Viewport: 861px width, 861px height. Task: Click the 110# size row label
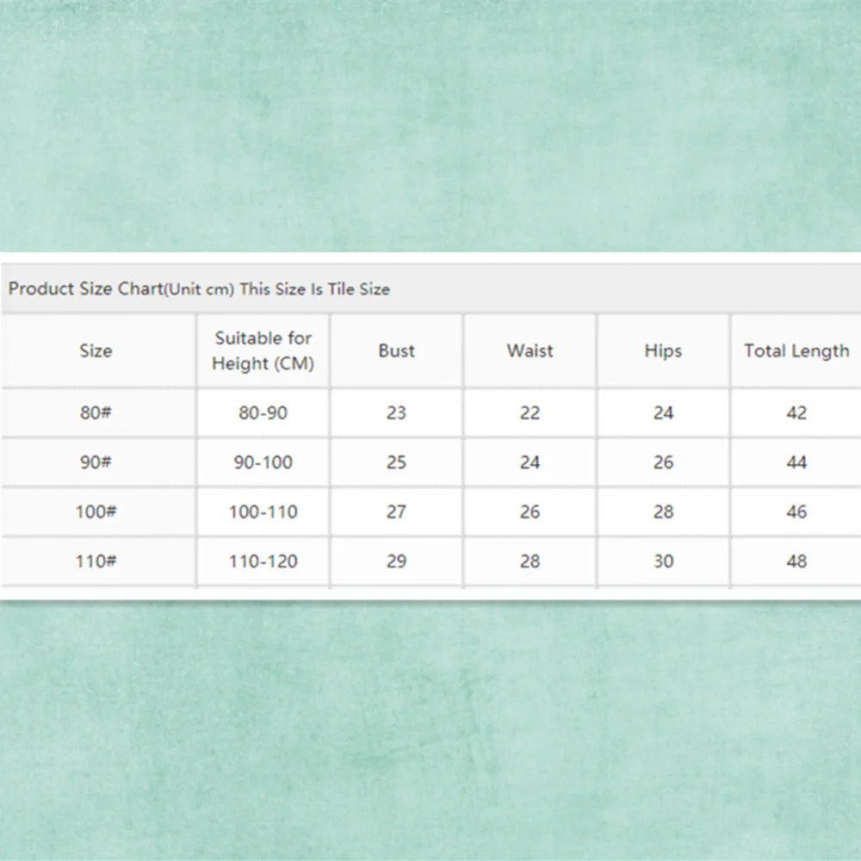click(x=96, y=561)
